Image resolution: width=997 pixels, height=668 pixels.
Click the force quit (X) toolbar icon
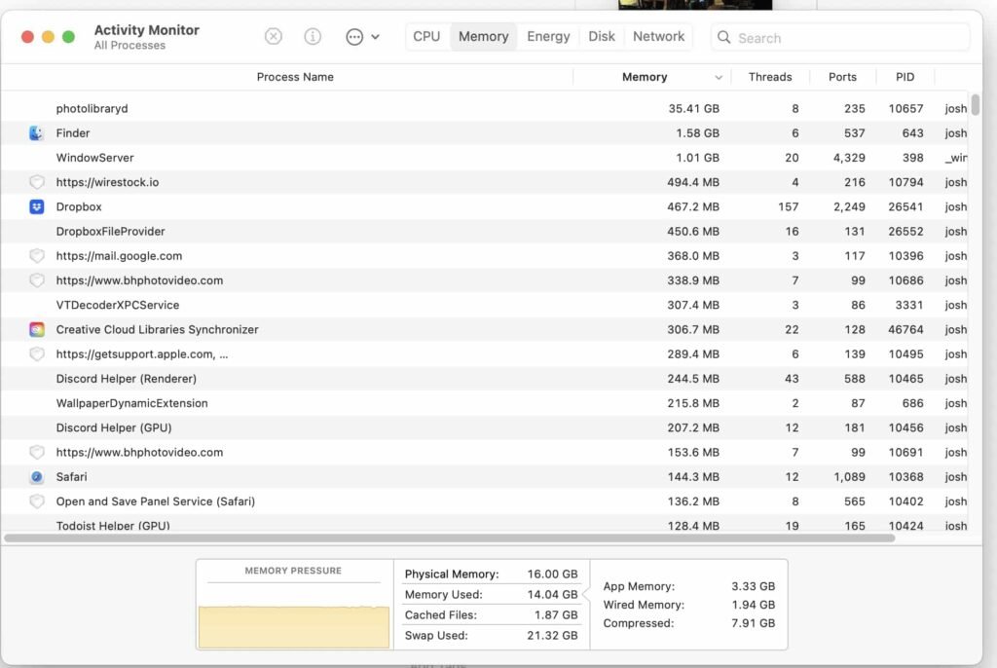click(273, 36)
